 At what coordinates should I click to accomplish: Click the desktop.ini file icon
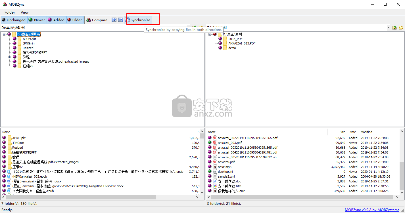click(x=215, y=172)
